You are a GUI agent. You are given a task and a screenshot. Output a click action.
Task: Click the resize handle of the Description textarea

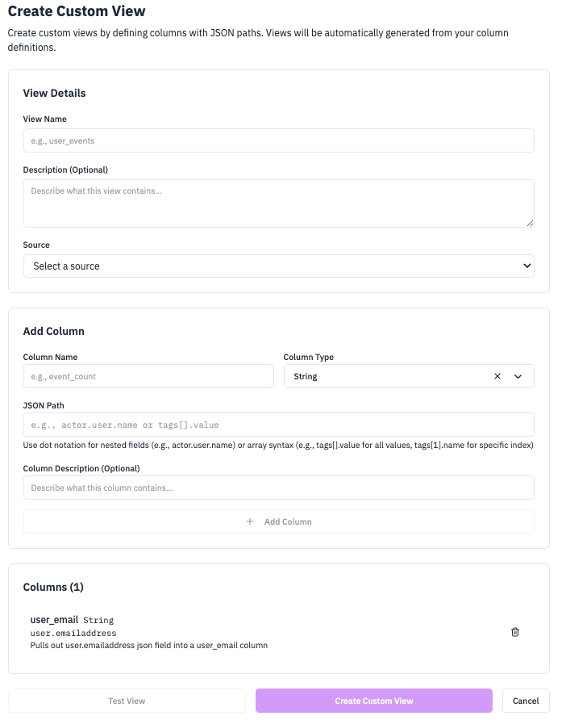[531, 224]
